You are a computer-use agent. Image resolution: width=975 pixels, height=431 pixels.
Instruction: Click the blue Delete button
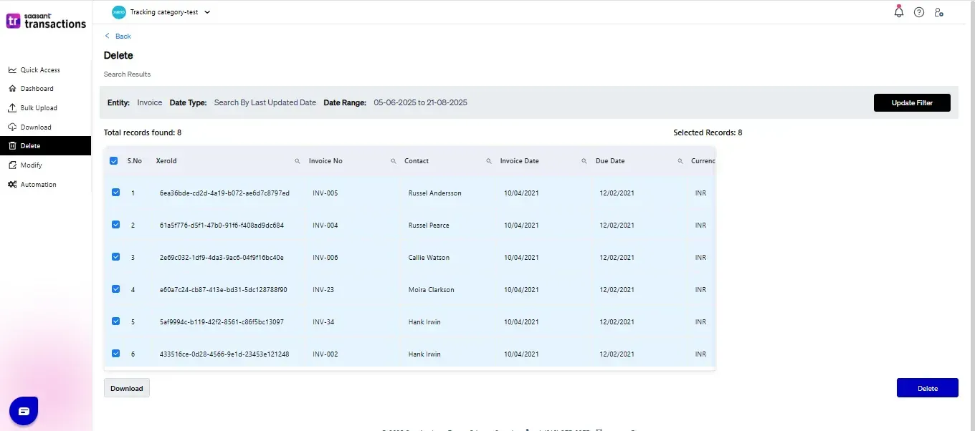(x=928, y=388)
